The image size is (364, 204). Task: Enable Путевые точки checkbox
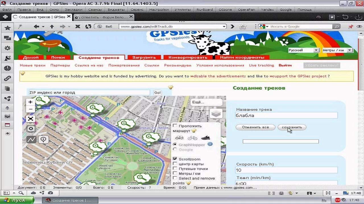click(x=175, y=169)
